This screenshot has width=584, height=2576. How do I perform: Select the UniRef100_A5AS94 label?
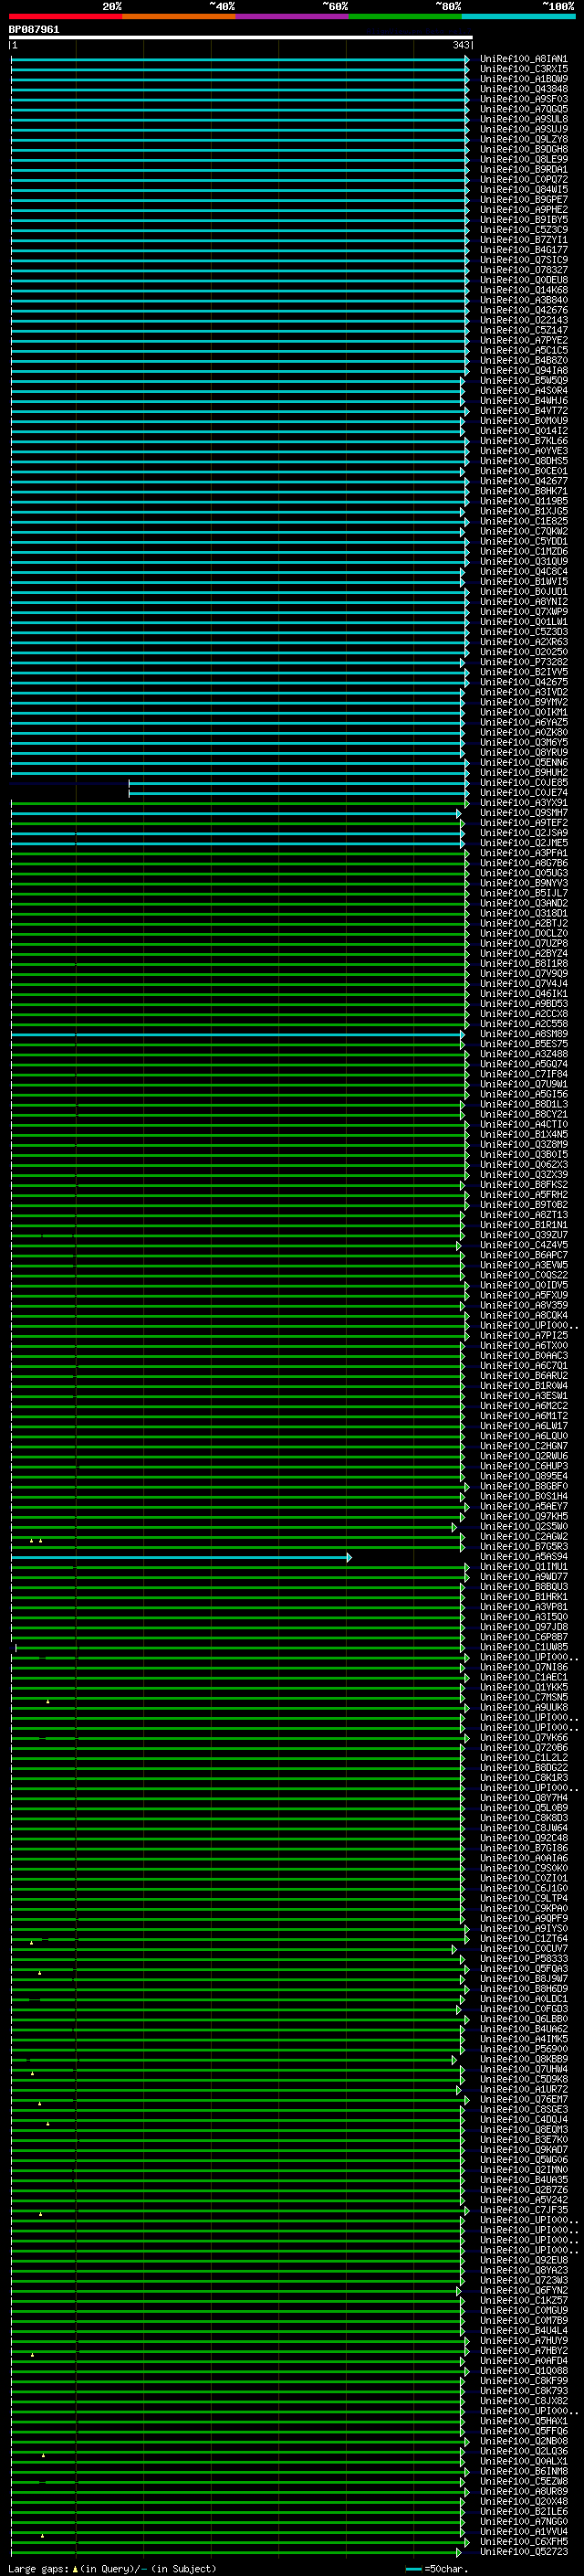(523, 1557)
